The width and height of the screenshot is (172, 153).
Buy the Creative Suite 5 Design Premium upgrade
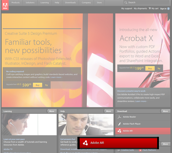(x=37, y=85)
